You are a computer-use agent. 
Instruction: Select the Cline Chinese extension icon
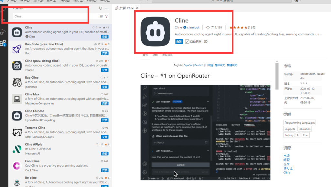pyautogui.click(x=17, y=116)
